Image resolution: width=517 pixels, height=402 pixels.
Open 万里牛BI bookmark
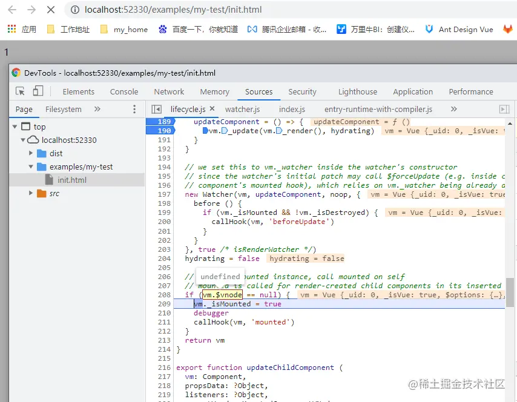pyautogui.click(x=375, y=29)
